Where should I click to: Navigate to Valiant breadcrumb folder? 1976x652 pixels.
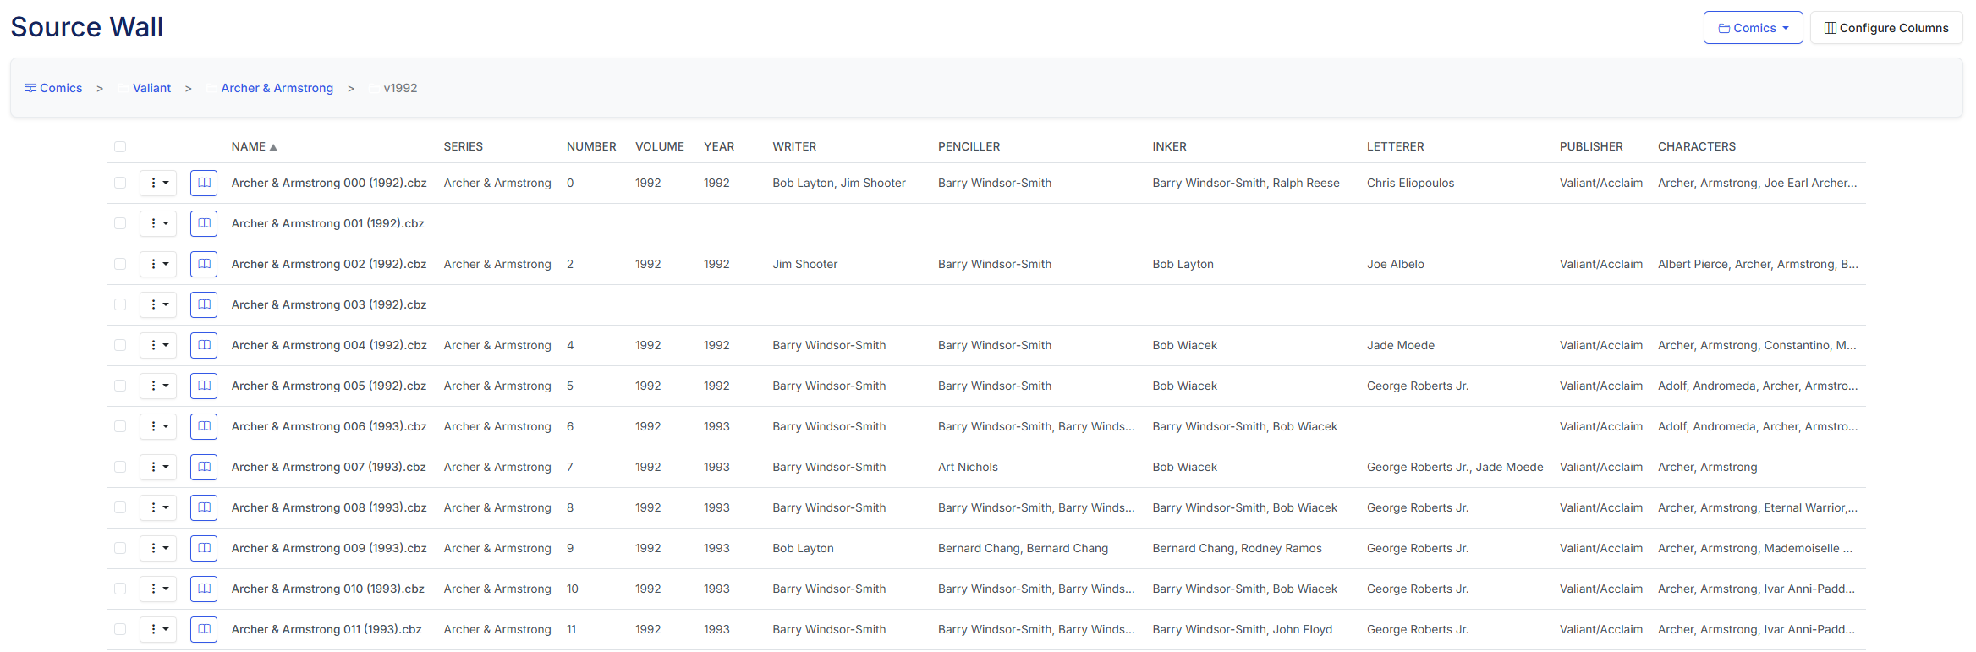pos(151,88)
